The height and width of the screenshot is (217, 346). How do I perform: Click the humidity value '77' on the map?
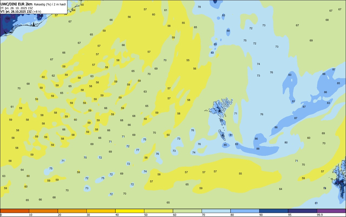tap(138, 150)
